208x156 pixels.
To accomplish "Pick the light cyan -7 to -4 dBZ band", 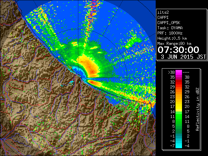I will tap(179, 146).
